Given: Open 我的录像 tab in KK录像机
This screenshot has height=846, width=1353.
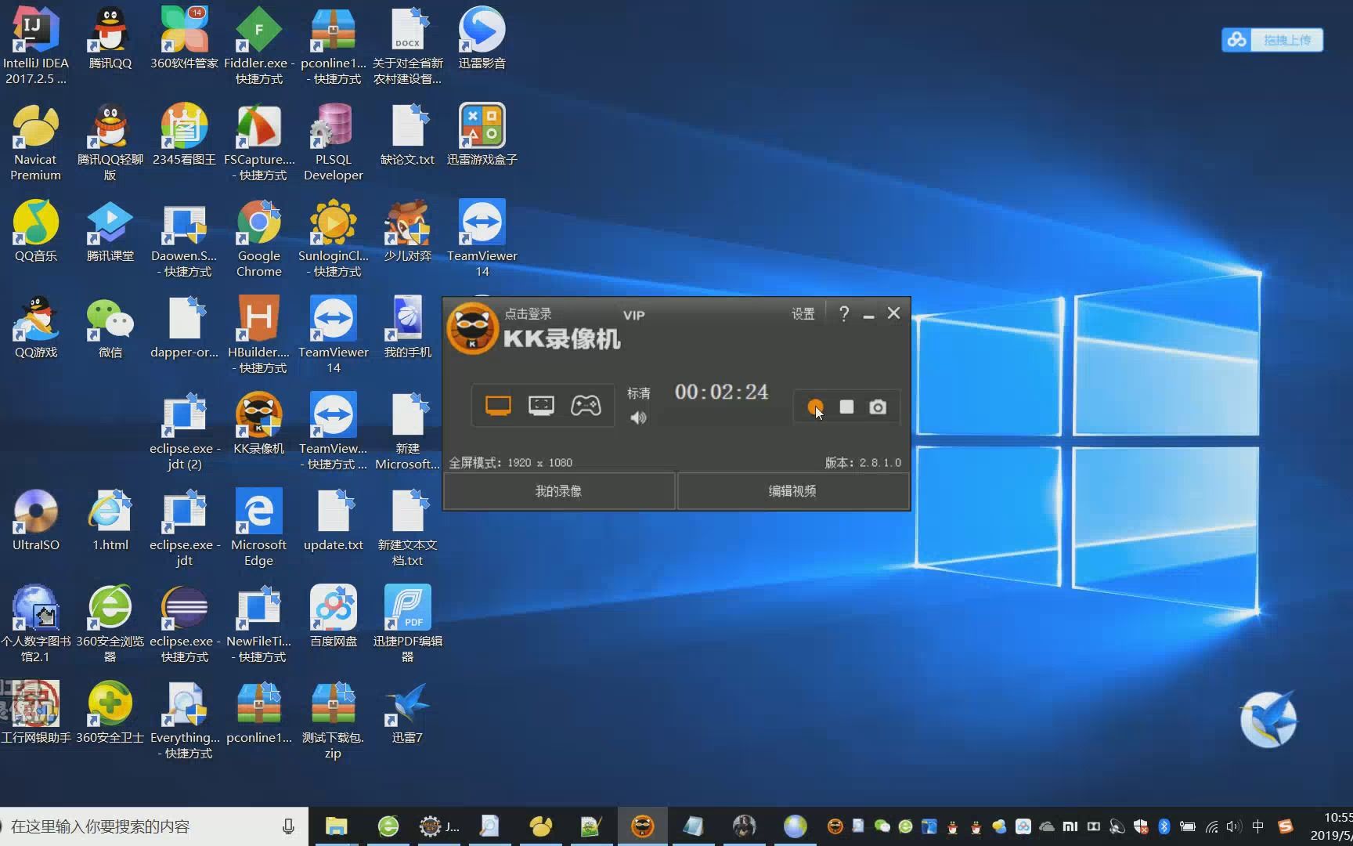Looking at the screenshot, I should 559,491.
